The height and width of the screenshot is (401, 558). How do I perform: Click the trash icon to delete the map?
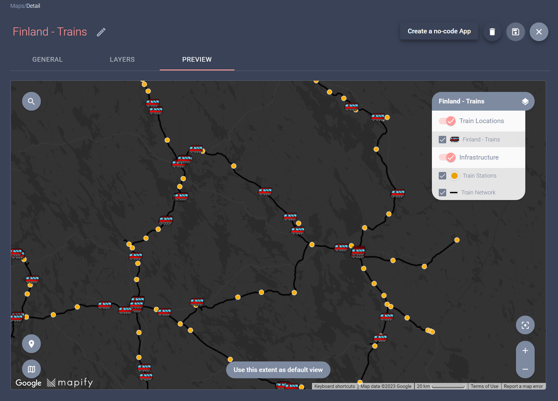coord(492,31)
